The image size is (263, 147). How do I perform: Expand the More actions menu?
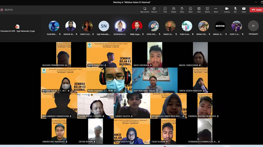tap(216, 10)
